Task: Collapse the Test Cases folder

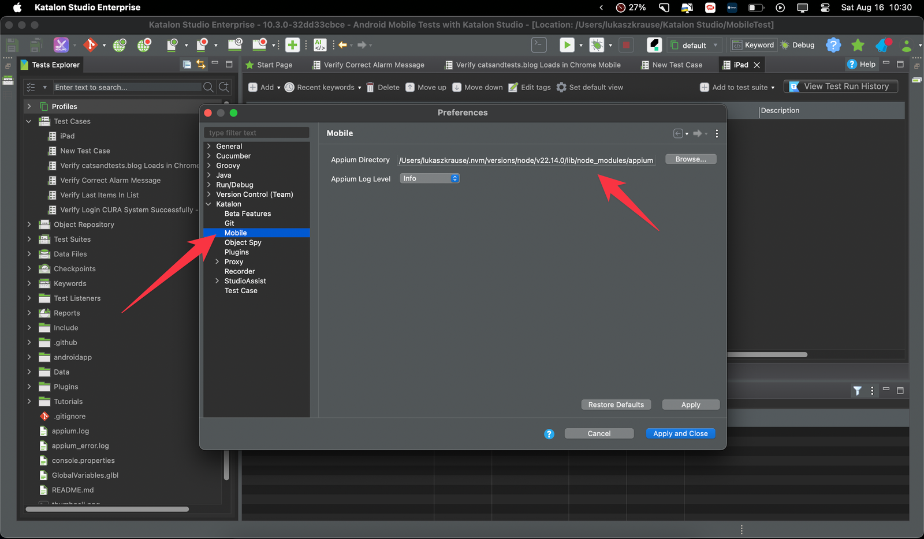Action: point(29,121)
